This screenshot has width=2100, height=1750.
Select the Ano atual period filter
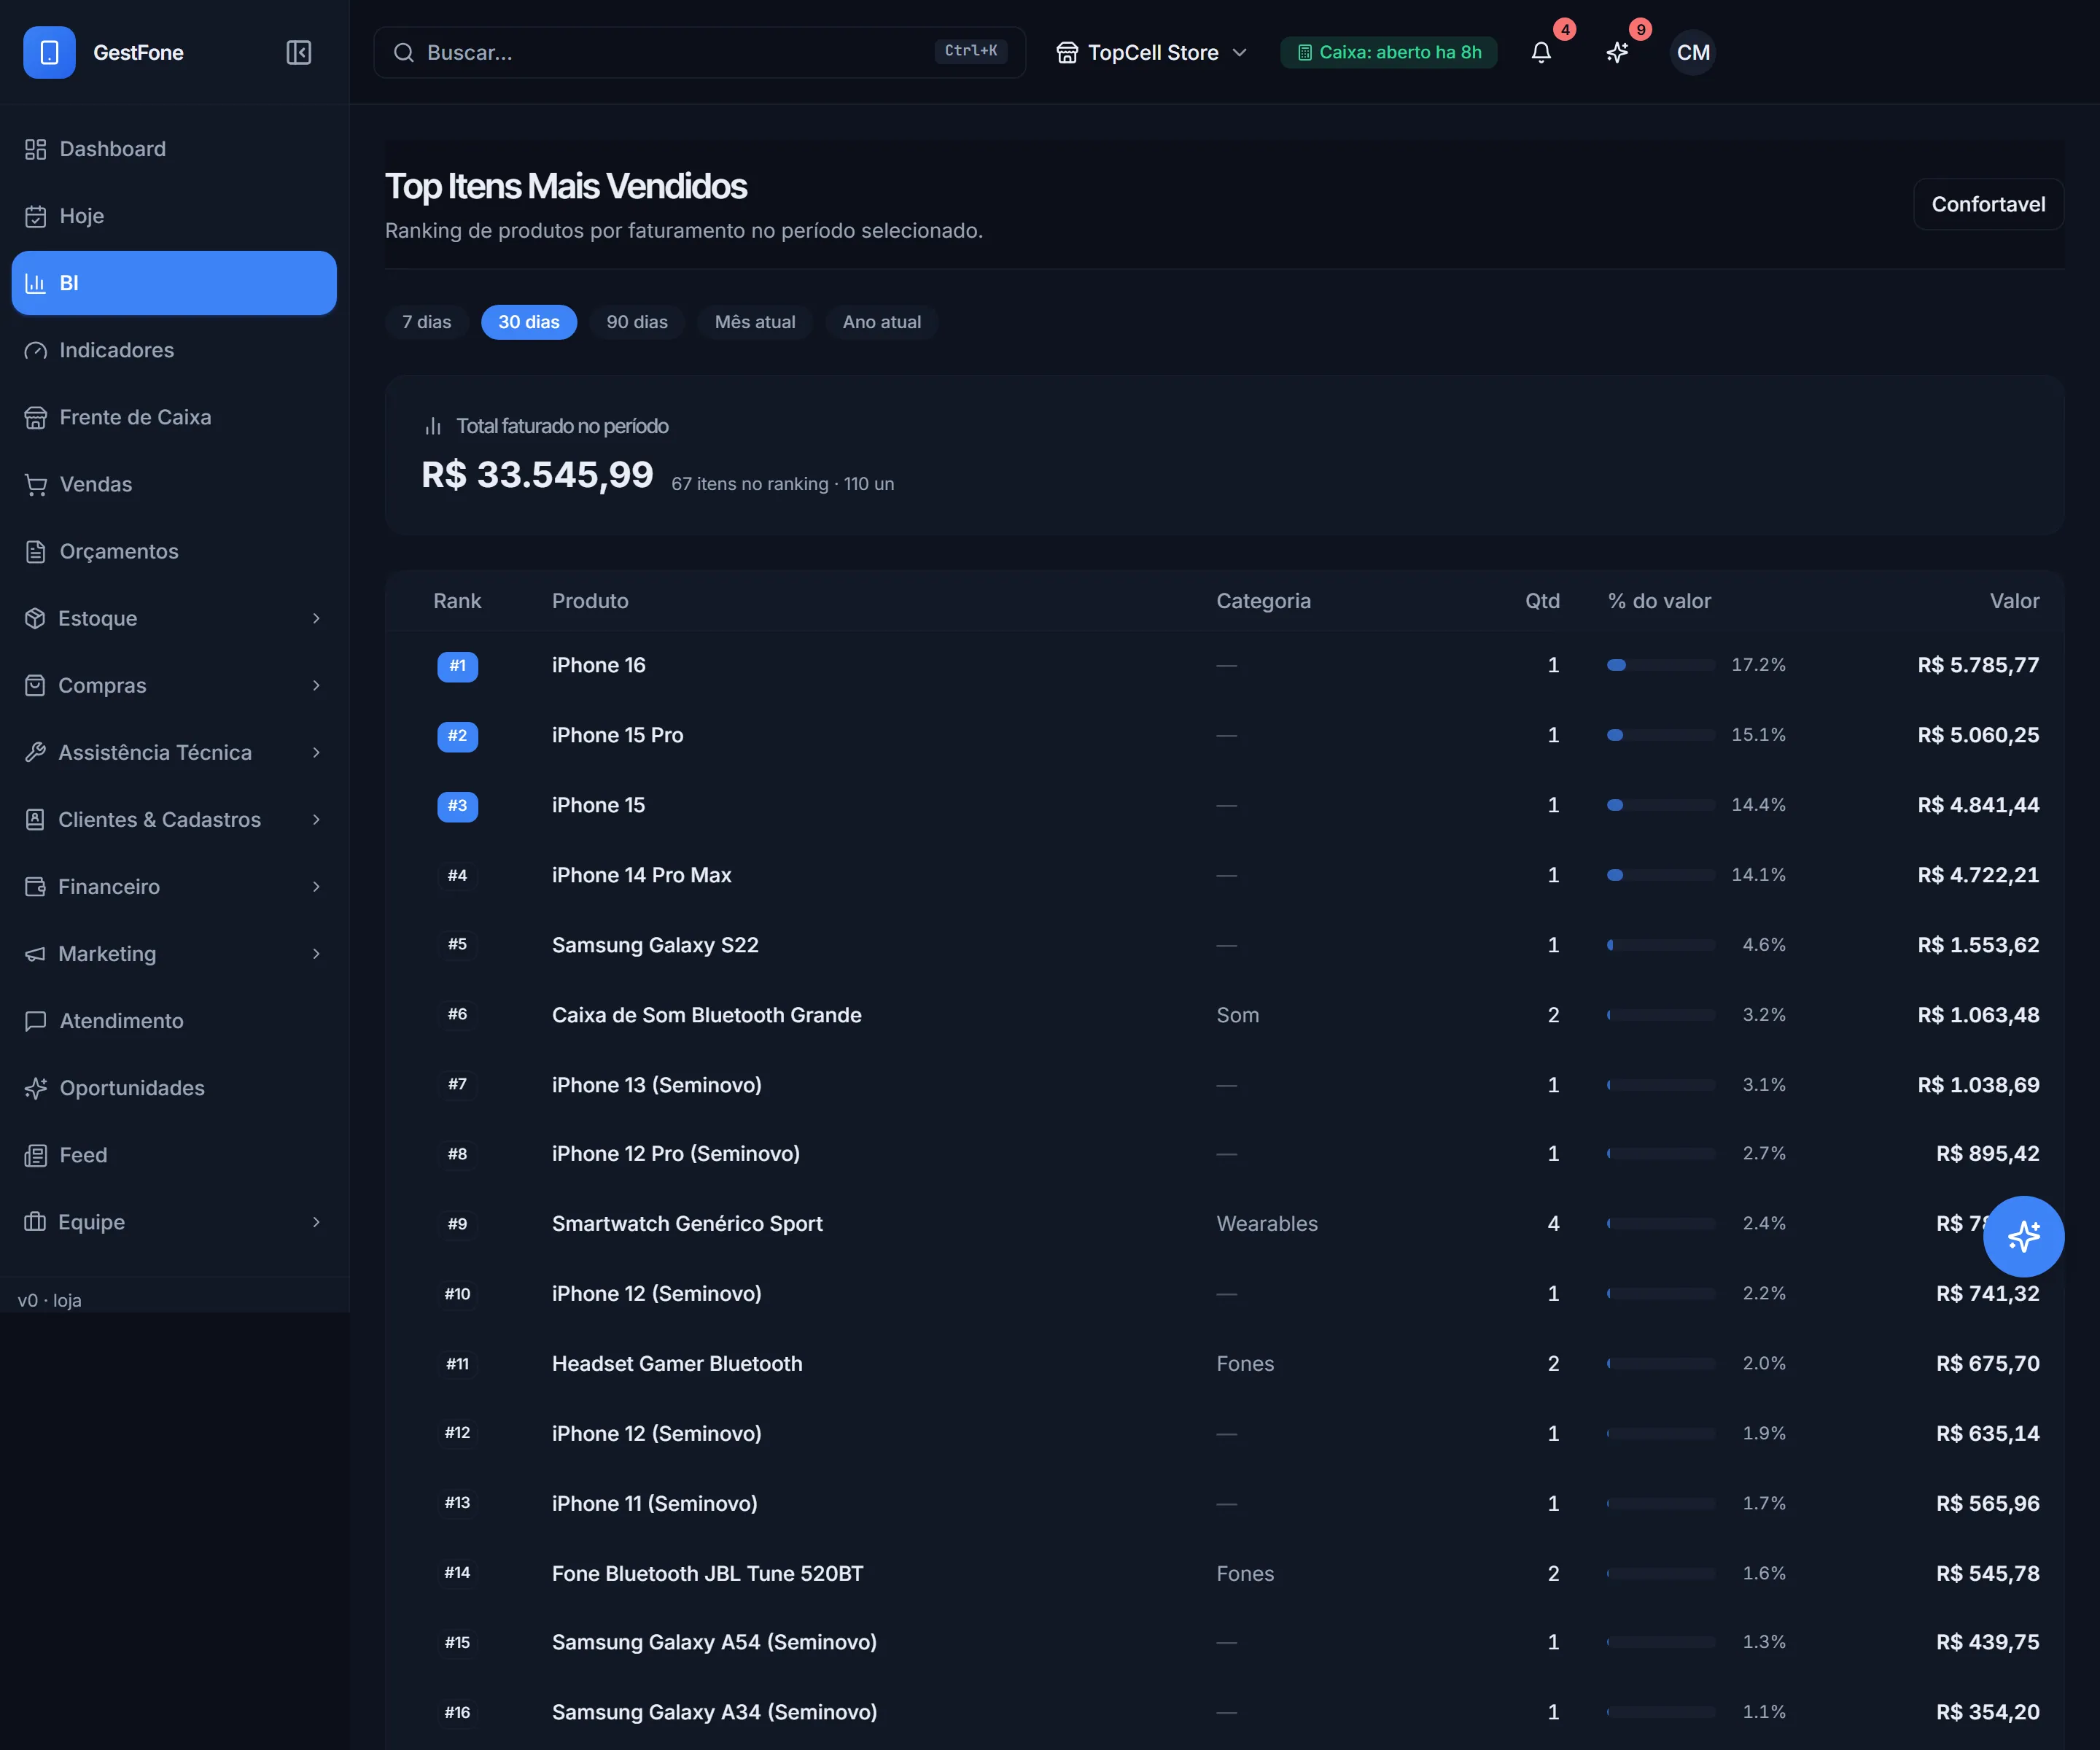point(882,322)
